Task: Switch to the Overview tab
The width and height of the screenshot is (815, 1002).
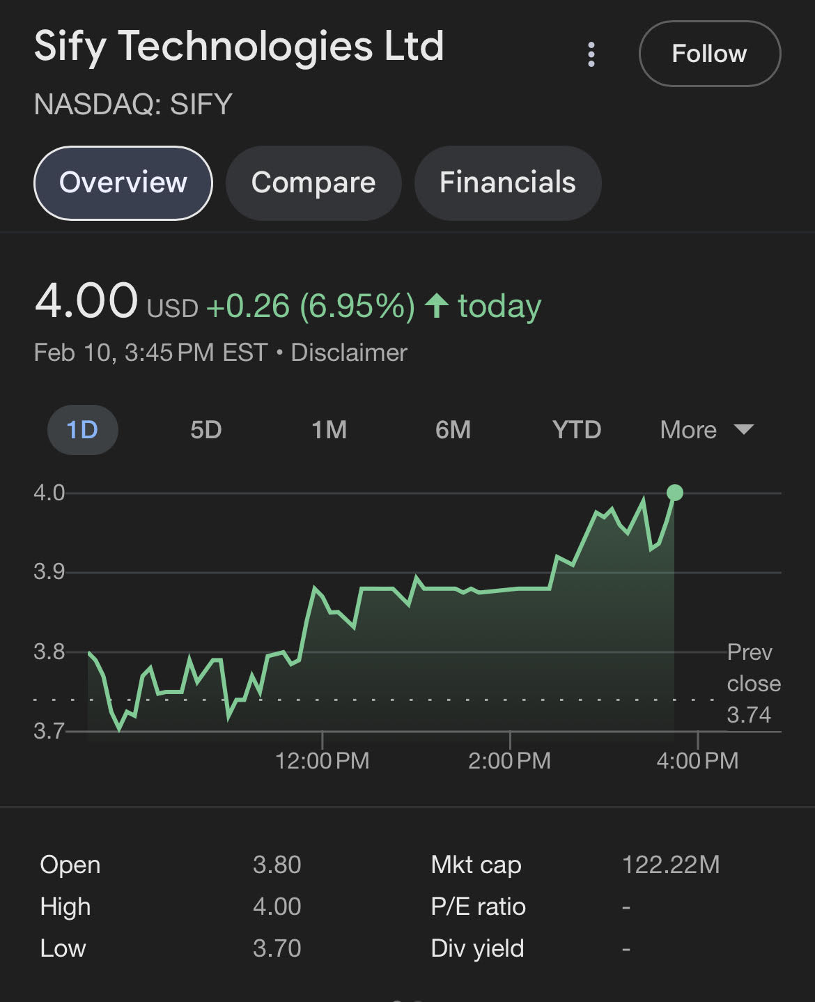Action: tap(123, 183)
